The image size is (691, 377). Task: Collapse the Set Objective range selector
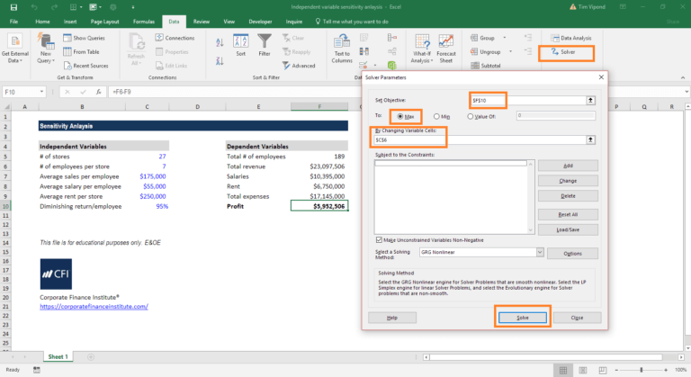point(590,101)
